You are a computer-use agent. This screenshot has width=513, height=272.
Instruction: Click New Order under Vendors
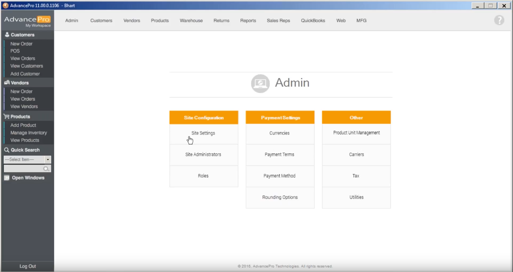[x=21, y=92]
